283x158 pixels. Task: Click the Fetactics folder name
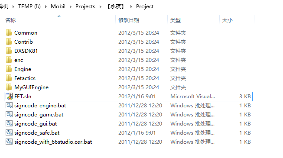pyautogui.click(x=25, y=78)
